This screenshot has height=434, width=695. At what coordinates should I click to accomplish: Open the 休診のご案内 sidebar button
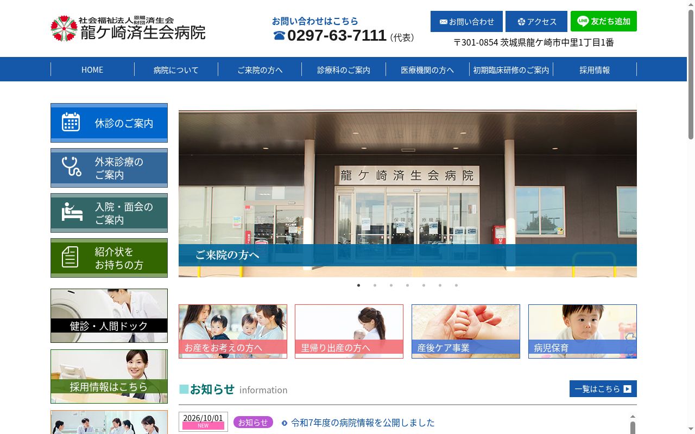(109, 123)
